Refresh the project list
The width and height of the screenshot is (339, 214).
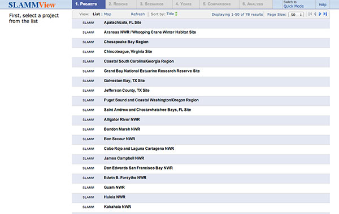pyautogui.click(x=138, y=14)
